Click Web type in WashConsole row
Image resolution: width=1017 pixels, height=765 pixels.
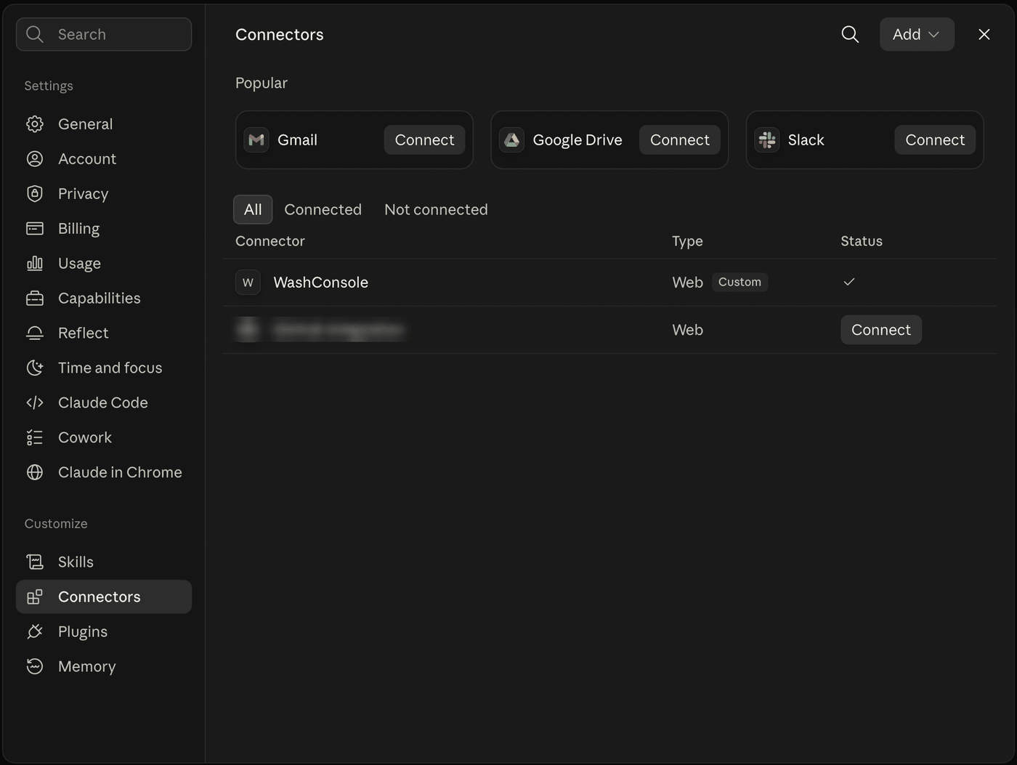click(687, 283)
